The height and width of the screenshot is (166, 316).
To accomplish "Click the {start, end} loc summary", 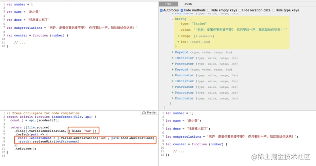I will (x=200, y=42).
